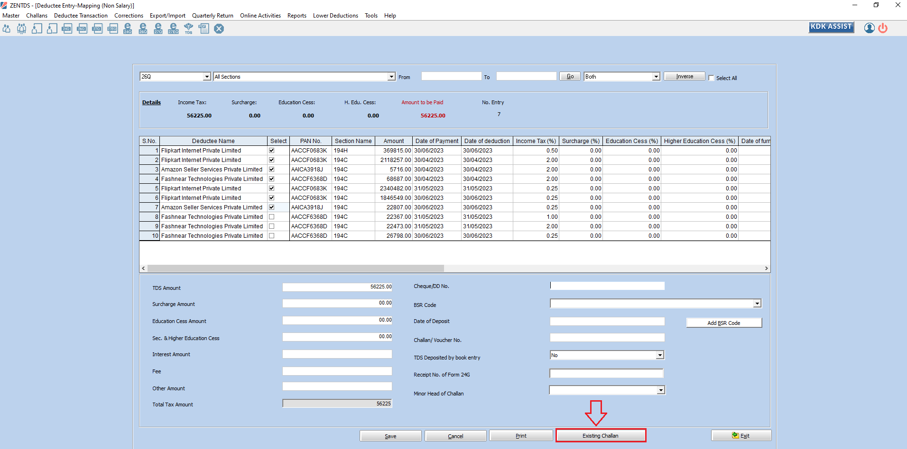Check Select box for Fashnear 22367.00 row
907x449 pixels.
click(x=271, y=217)
